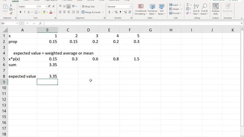Increase decimal places

125,12
